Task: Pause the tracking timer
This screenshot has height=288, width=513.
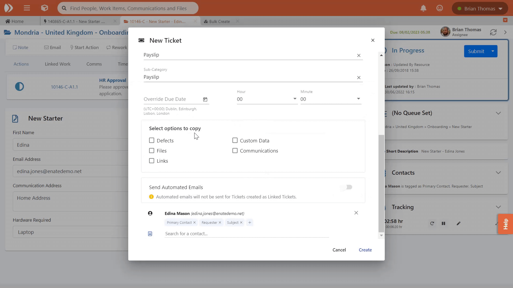Action: pos(444,223)
